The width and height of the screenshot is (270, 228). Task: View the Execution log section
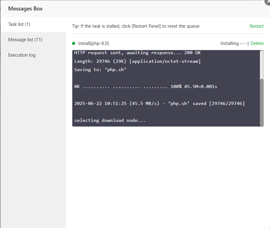[x=22, y=55]
